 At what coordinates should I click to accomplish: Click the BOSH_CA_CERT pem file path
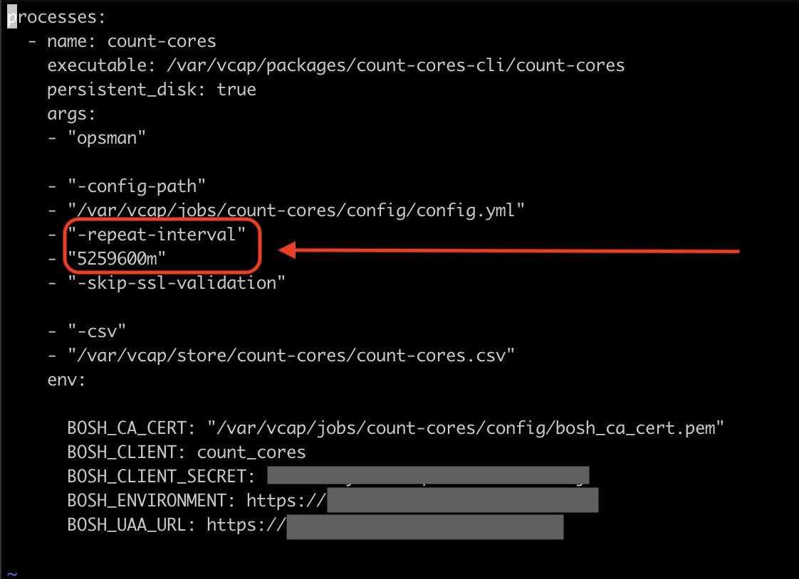click(466, 428)
